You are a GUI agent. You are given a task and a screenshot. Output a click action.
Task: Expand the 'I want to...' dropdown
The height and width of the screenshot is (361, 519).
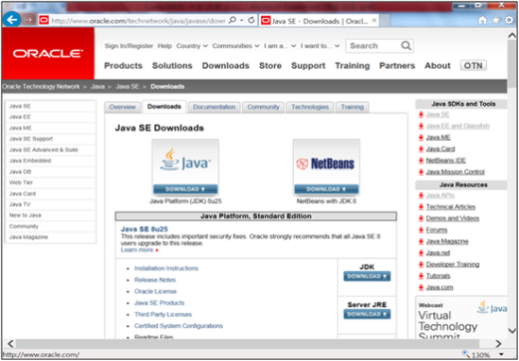tap(320, 46)
